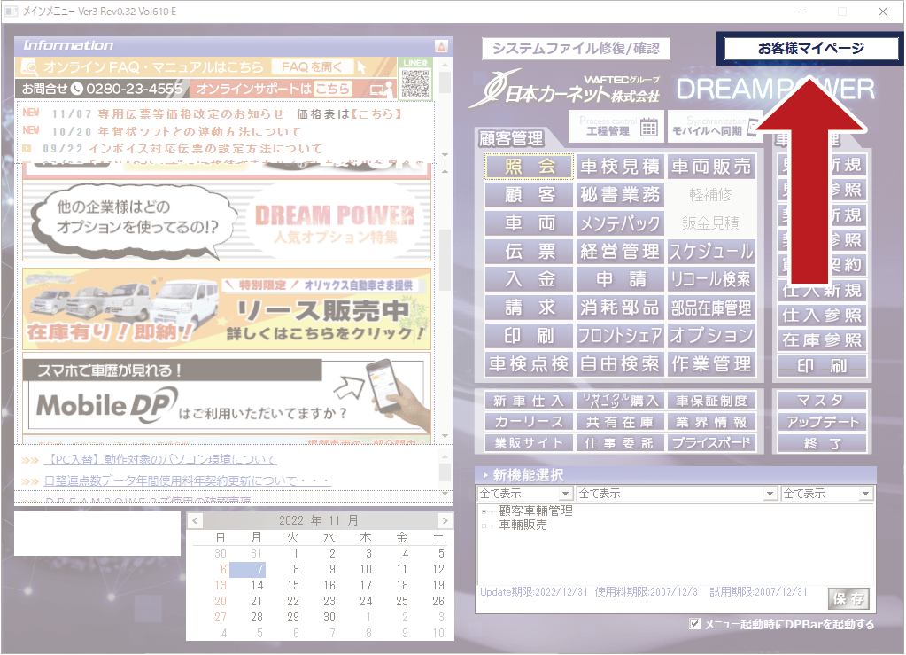Open 【PC入替】動作対象のパソコン環境について link
Screen dimensions: 906x655
tap(160, 460)
